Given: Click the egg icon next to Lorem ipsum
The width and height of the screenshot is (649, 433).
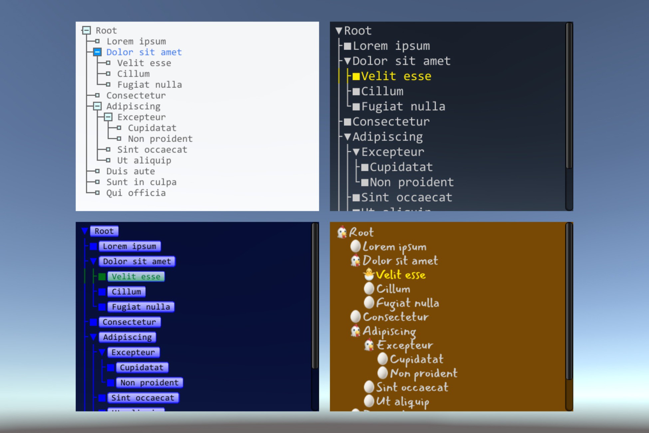Looking at the screenshot, I should 355,246.
